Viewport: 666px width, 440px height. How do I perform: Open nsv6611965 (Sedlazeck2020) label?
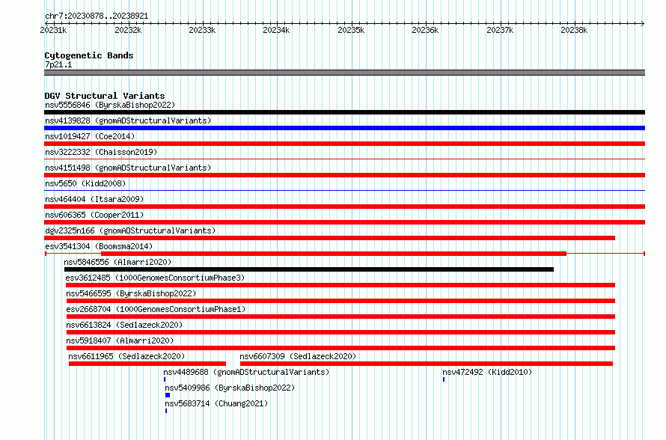pos(126,356)
